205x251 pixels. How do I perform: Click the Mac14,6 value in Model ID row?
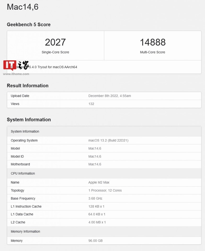[95, 156]
